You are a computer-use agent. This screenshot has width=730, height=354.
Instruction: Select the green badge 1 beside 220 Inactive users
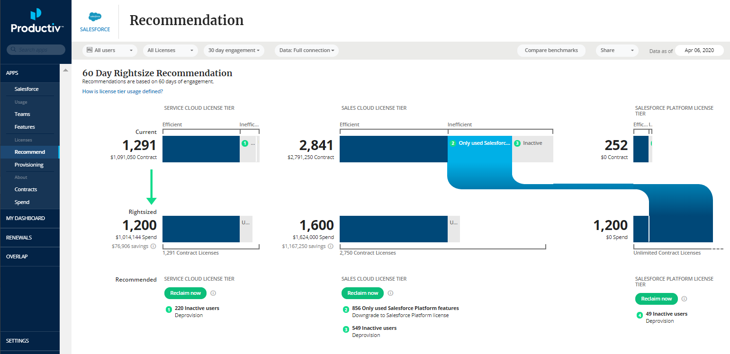(169, 309)
